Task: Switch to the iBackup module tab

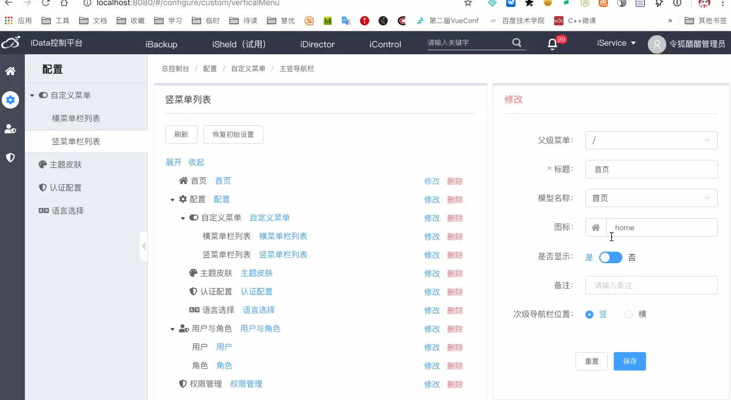Action: click(161, 43)
